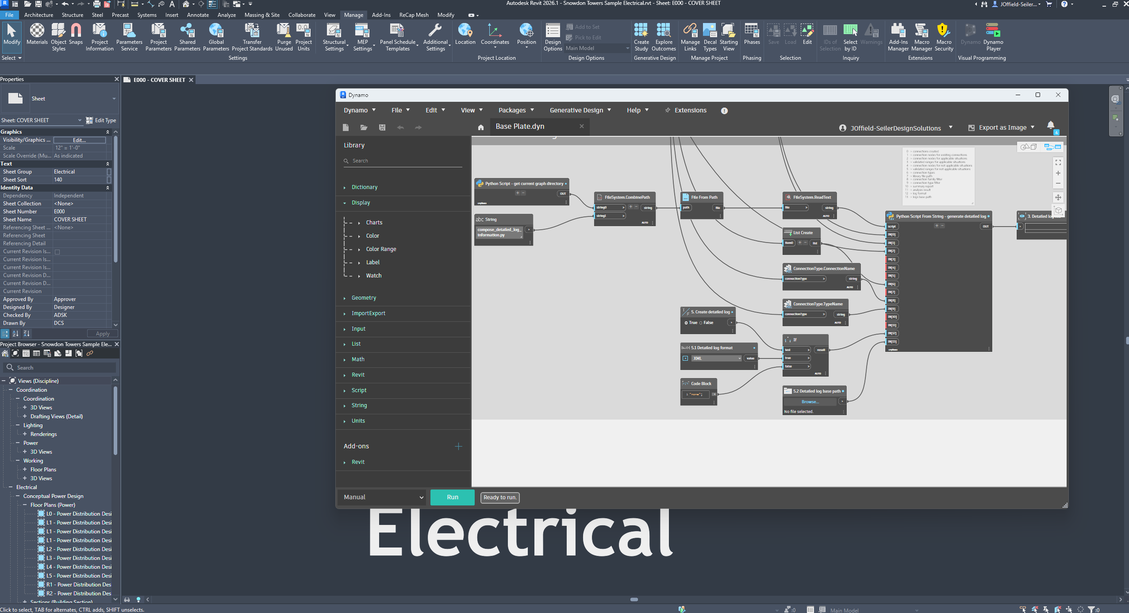Viewport: 1129px width, 613px height.
Task: Click Dynamo home workspace icon
Action: (x=481, y=127)
